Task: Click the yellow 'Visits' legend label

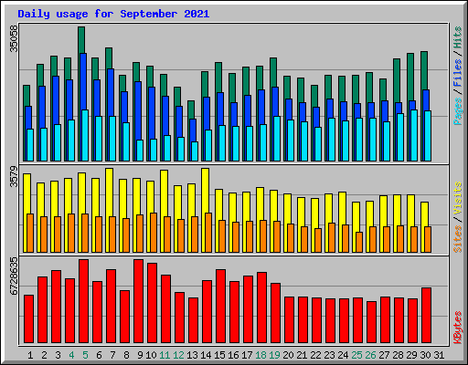Action: (458, 198)
